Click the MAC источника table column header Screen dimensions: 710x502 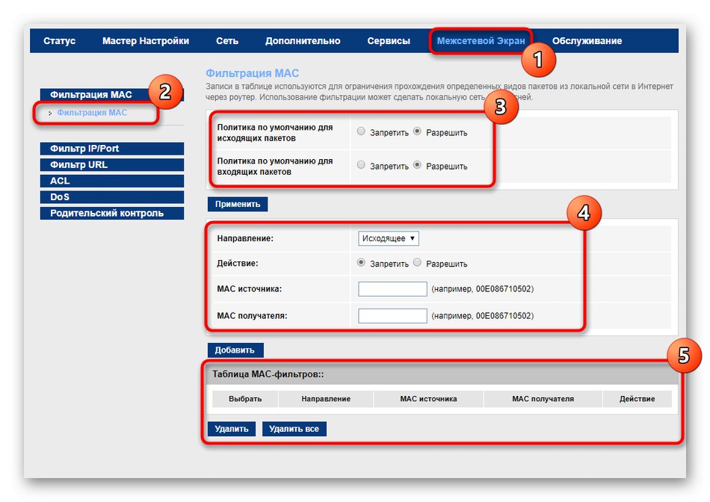[428, 399]
